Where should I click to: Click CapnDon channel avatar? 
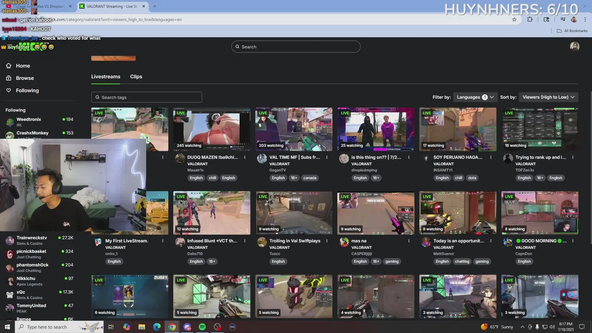tap(508, 242)
